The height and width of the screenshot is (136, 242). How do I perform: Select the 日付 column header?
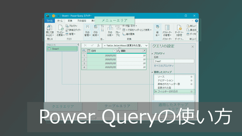click(x=102, y=51)
